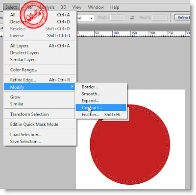The width and height of the screenshot is (196, 195).
Task: Choose Smooth in Modify submenu
Action: (x=101, y=94)
